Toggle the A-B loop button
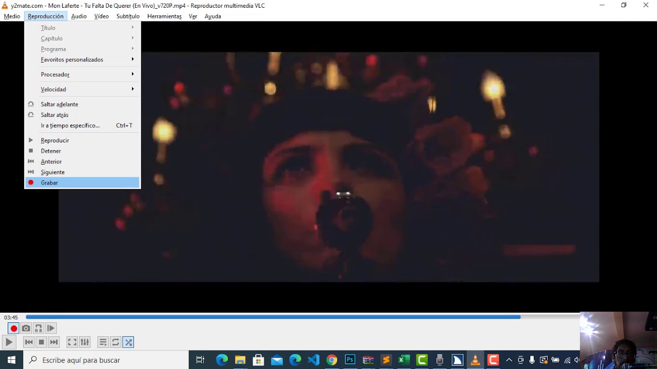The image size is (657, 369). pos(38,329)
